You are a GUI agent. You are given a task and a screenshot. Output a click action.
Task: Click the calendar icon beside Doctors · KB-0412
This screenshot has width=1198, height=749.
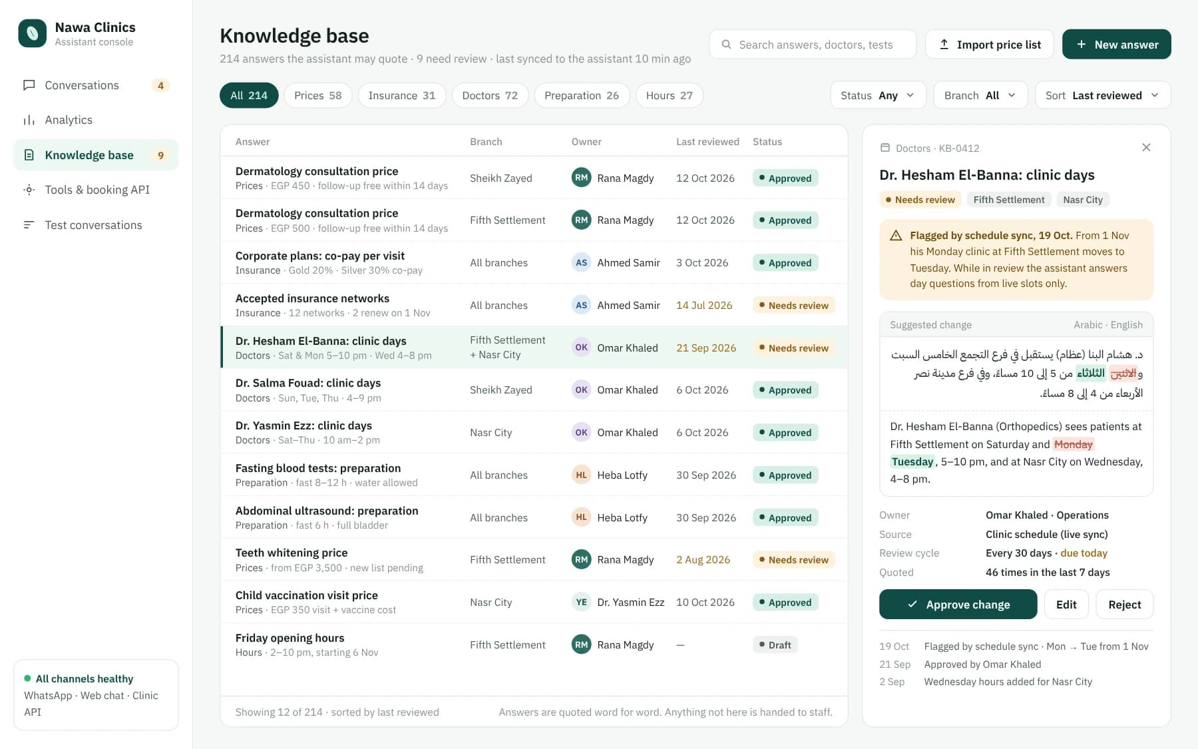[x=885, y=148]
